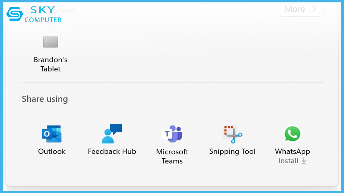Screen dimensions: 344x193
Task: Share using the Microsoft Teams icon
Action: pyautogui.click(x=172, y=134)
